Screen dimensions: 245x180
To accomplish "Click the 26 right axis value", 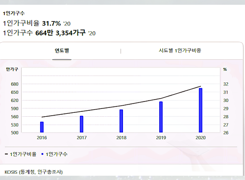I will point(226,132).
